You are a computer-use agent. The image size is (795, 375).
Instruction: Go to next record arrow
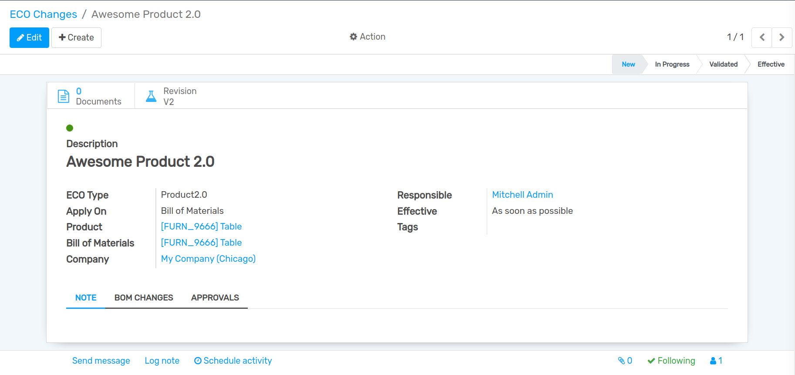[x=782, y=37]
